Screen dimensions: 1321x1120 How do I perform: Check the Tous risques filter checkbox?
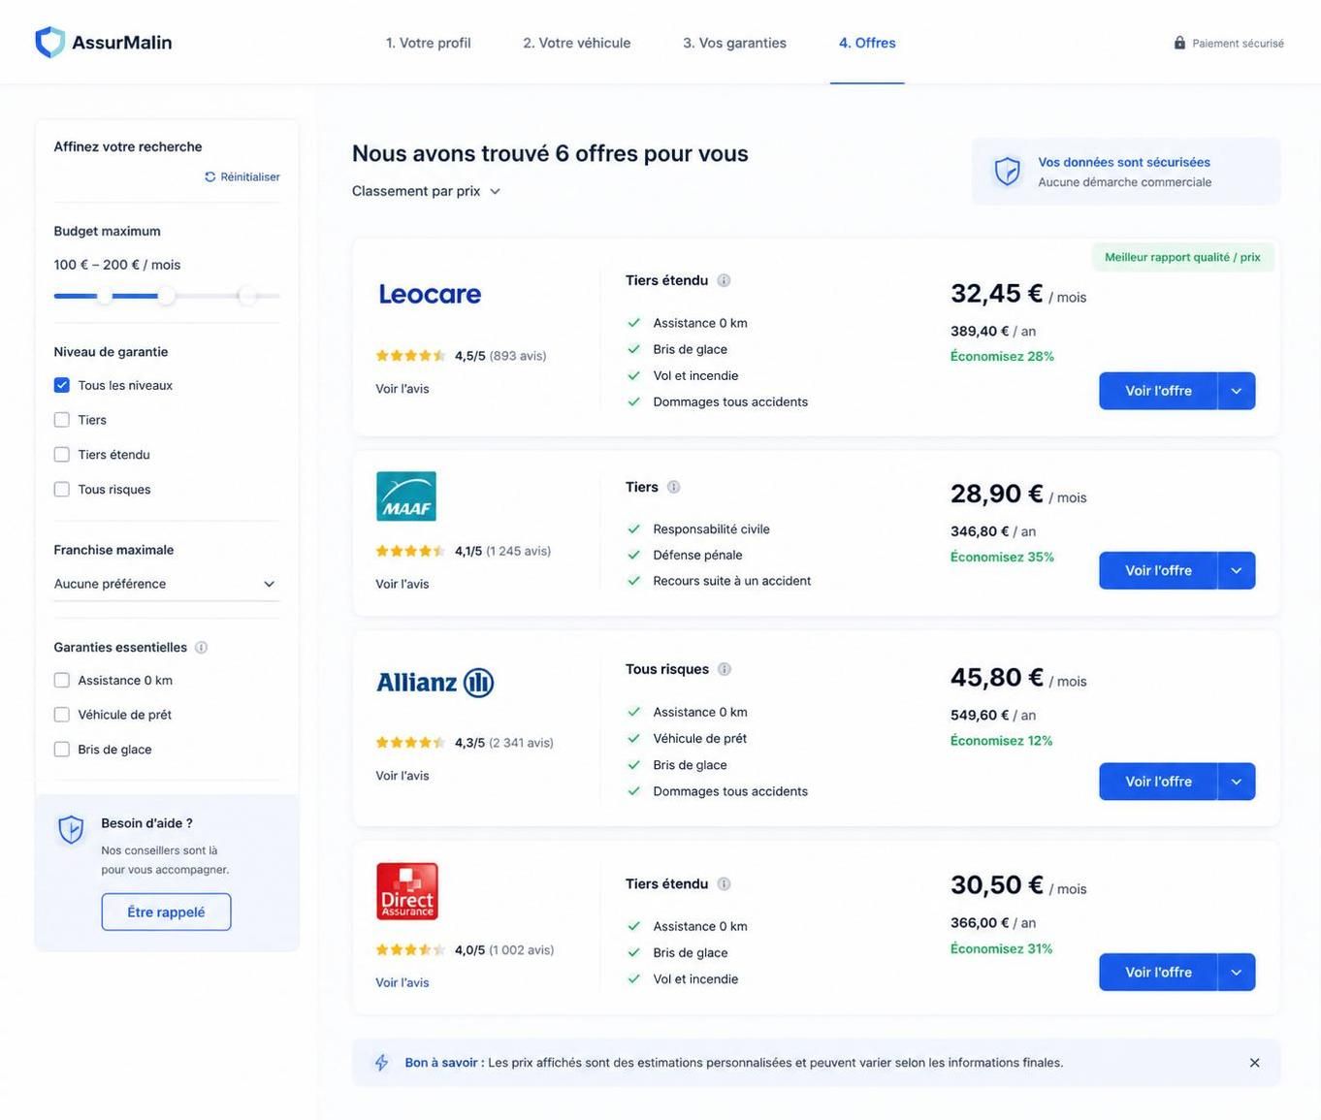click(62, 490)
